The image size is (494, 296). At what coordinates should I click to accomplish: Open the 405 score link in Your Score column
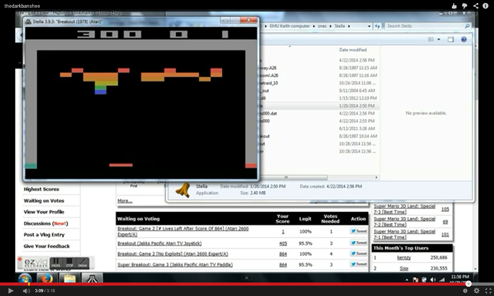[283, 244]
